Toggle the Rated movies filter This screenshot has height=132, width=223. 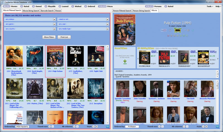(25, 6)
